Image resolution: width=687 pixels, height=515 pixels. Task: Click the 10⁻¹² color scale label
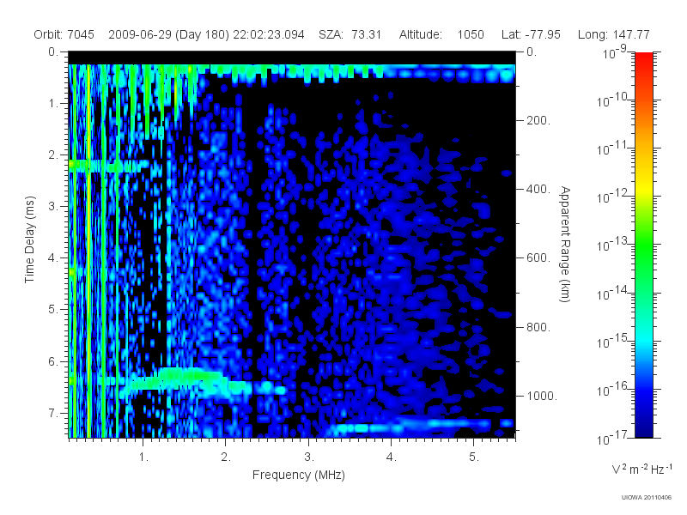[612, 197]
